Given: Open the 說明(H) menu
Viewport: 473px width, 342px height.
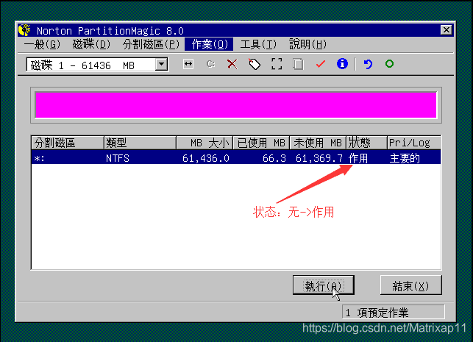Looking at the screenshot, I should tap(307, 45).
